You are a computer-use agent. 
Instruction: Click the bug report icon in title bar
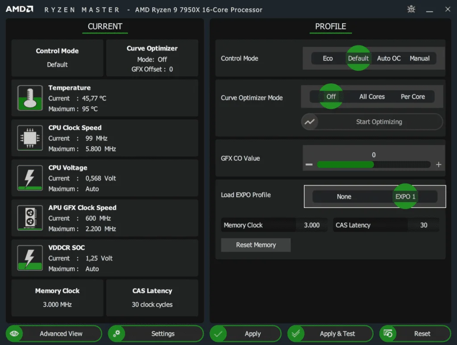(x=411, y=9)
